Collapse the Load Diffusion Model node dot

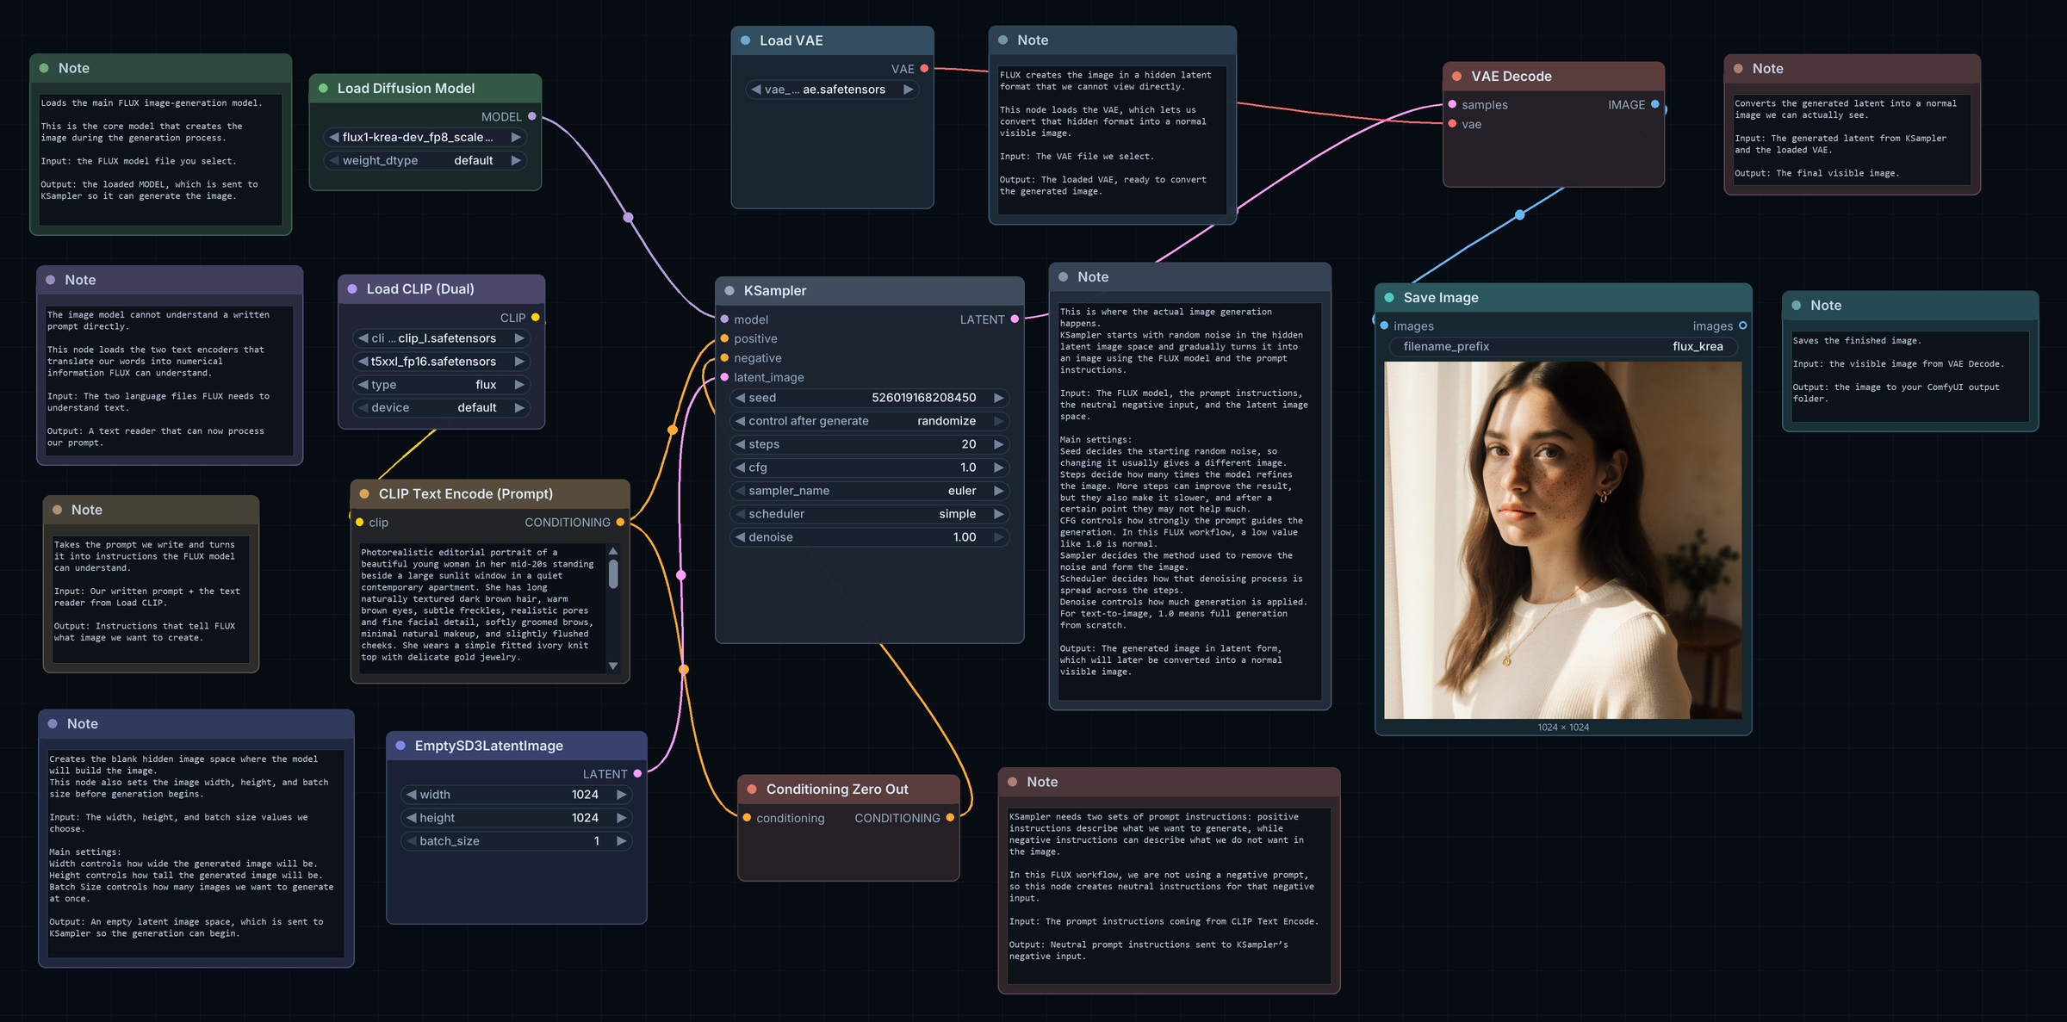click(323, 89)
